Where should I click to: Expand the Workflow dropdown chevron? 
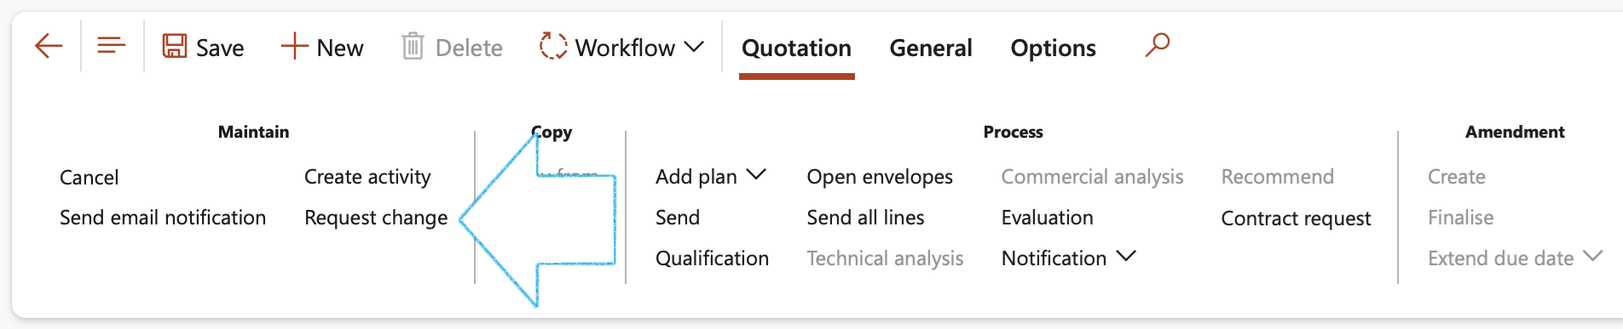tap(694, 46)
